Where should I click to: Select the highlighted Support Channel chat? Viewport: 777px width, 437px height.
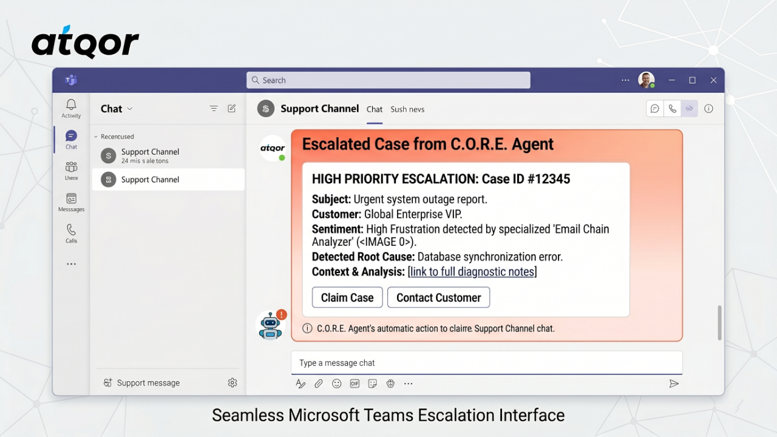point(168,180)
